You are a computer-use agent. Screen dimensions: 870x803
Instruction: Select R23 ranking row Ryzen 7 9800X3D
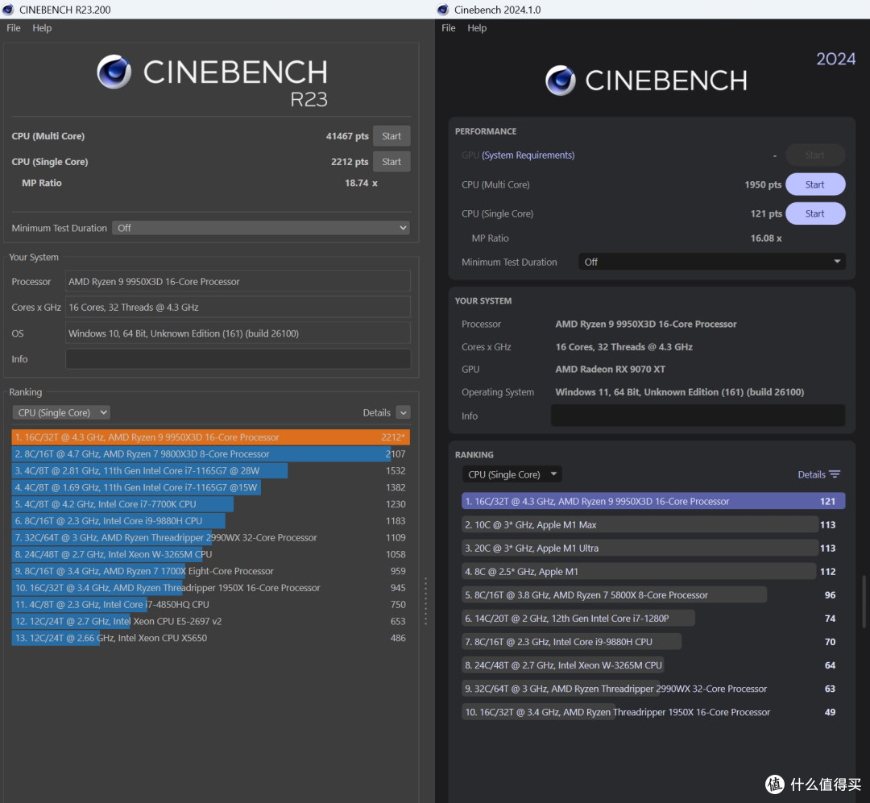pyautogui.click(x=211, y=454)
